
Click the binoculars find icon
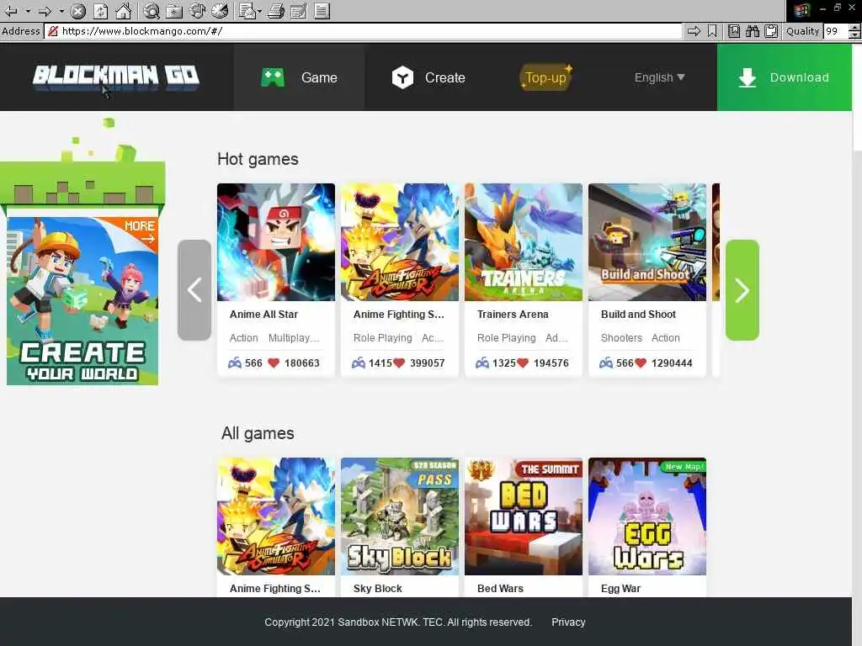pos(753,31)
